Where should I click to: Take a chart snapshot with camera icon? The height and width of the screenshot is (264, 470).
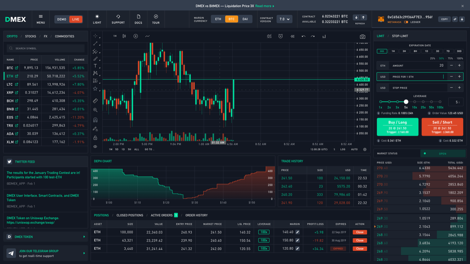[x=362, y=36]
